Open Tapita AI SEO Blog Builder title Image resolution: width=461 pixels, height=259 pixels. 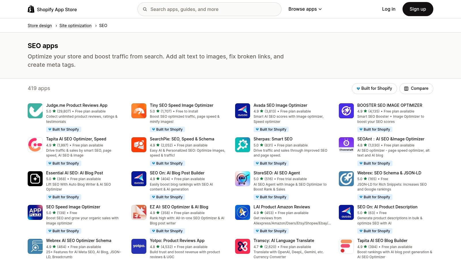point(382,241)
